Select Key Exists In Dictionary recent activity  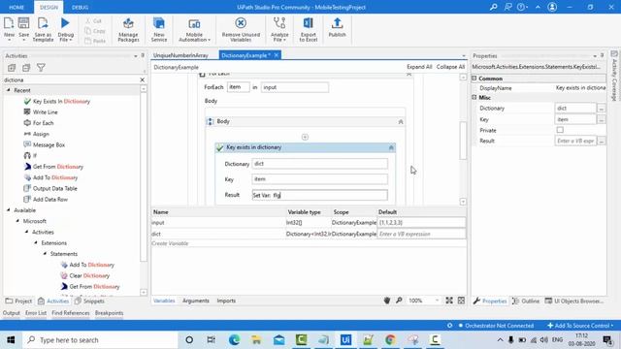pyautogui.click(x=57, y=101)
